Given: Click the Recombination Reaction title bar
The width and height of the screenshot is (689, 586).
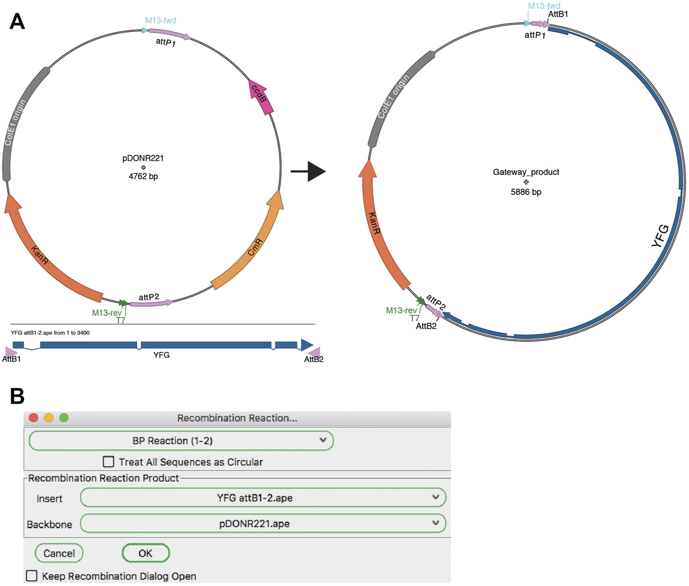Looking at the screenshot, I should pos(237,418).
